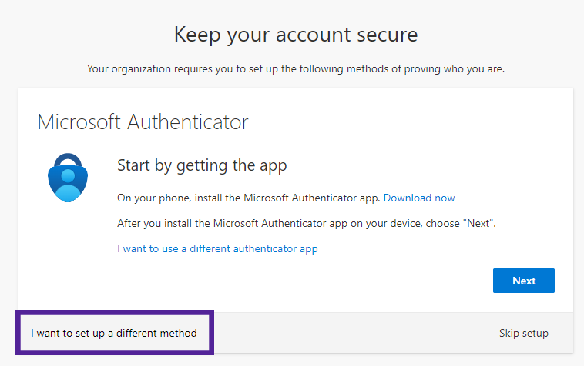Click the Skip setup link
This screenshot has height=366, width=584.
(524, 333)
